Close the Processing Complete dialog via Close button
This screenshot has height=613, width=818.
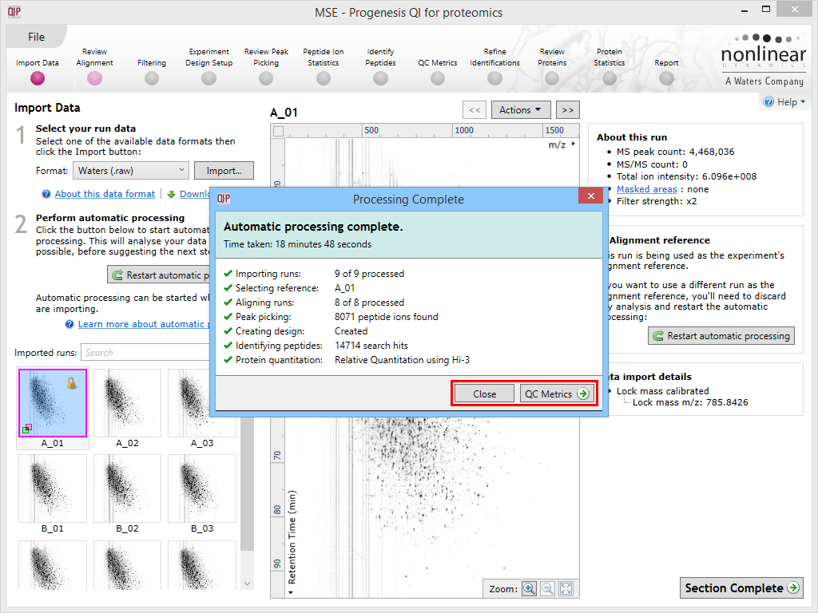coord(484,394)
